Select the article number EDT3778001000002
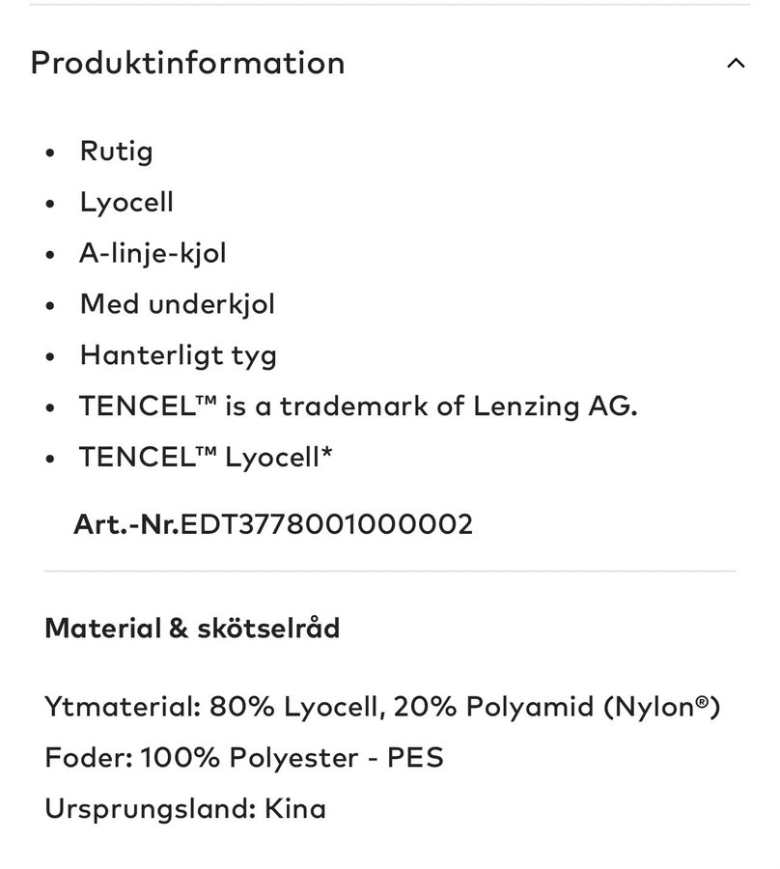 (x=327, y=524)
